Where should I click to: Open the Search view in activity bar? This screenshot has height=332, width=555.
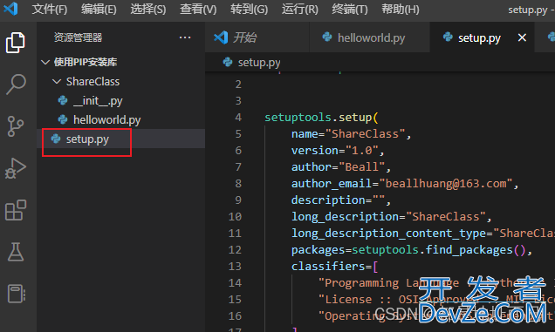coord(16,85)
